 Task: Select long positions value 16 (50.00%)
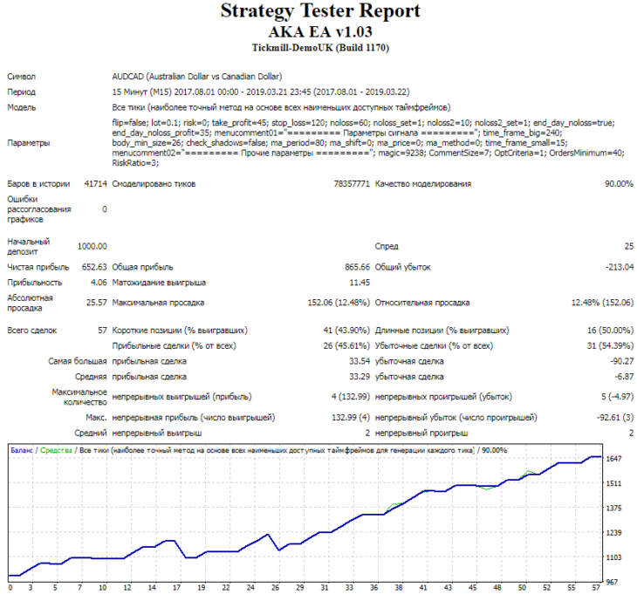tap(610, 331)
